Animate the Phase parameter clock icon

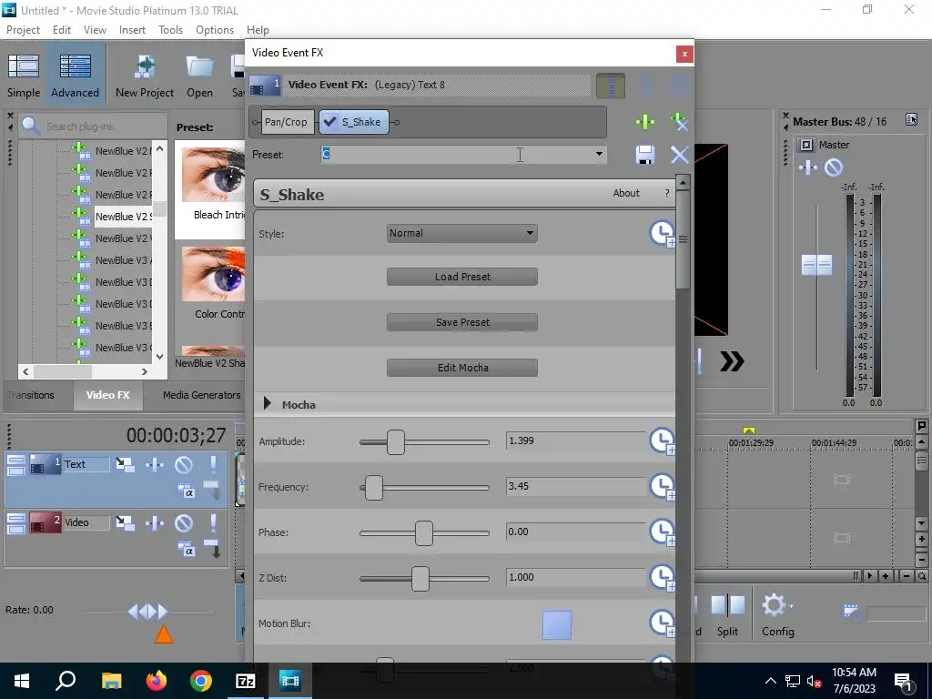tap(663, 532)
